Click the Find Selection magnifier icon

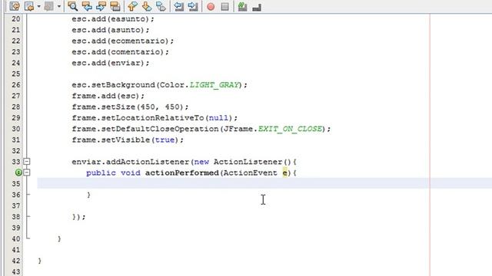(x=72, y=6)
